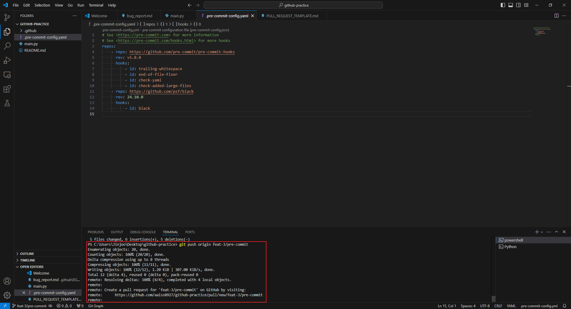Open the File menu
Screen dimensions: 571x309
tap(16, 5)
